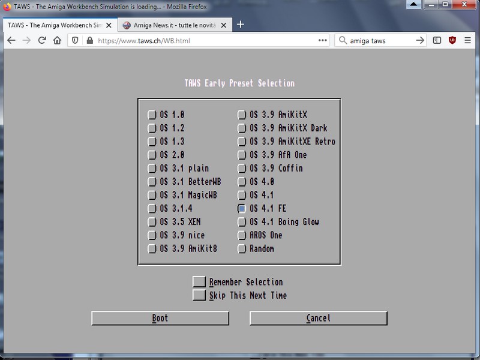480x360 pixels.
Task: Click the browser Back arrow
Action: (11, 41)
